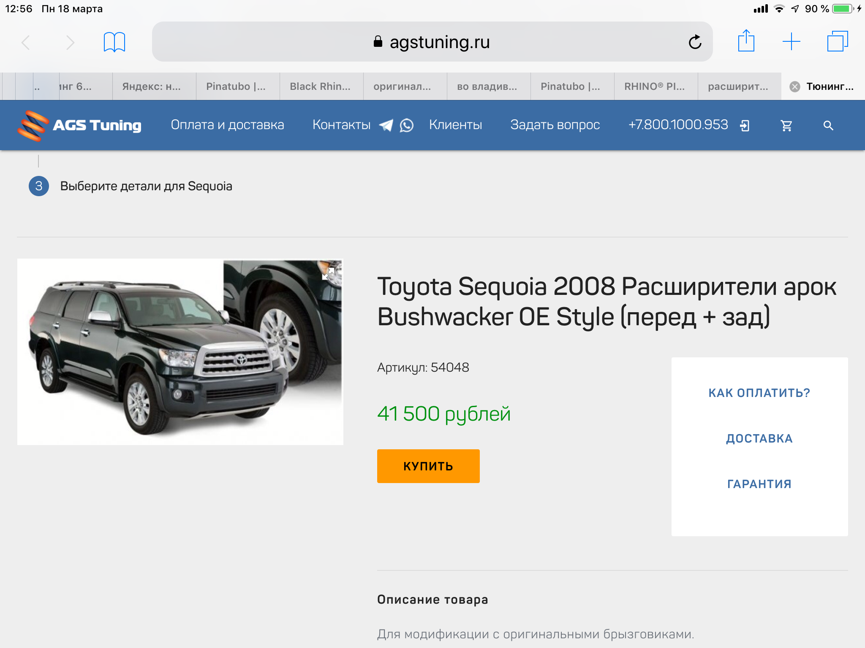Open the ГАРАНТИЯ link

point(759,484)
